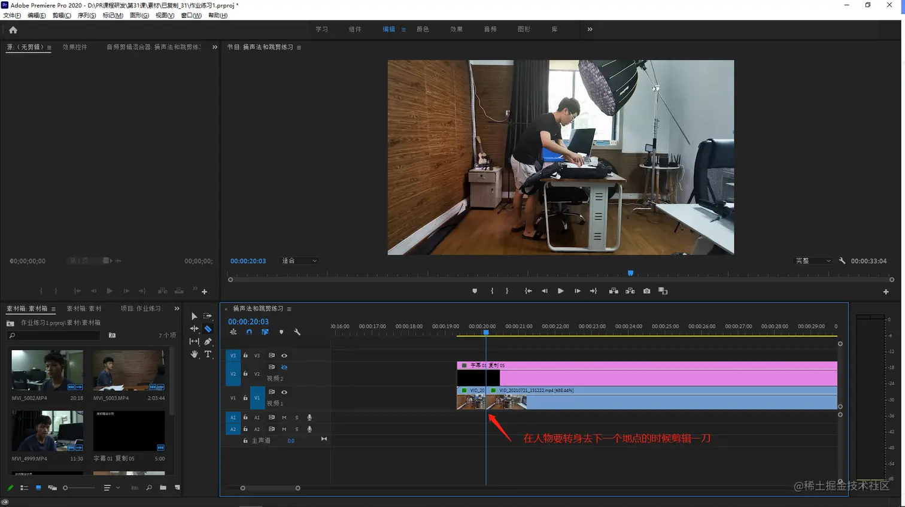Screen dimensions: 905x507
Task: Open the playback resolution '完整' dropdown
Action: tap(813, 261)
